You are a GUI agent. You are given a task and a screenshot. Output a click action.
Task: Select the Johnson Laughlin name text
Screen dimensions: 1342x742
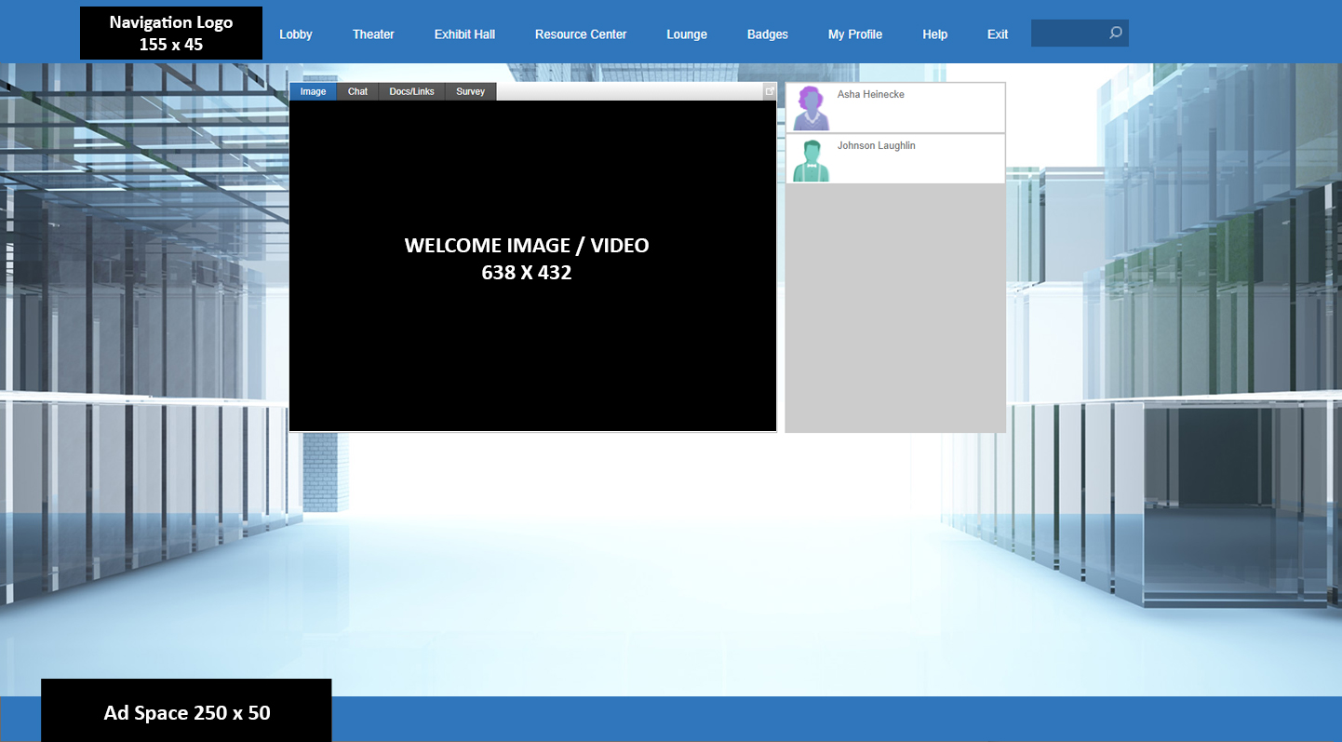point(876,145)
